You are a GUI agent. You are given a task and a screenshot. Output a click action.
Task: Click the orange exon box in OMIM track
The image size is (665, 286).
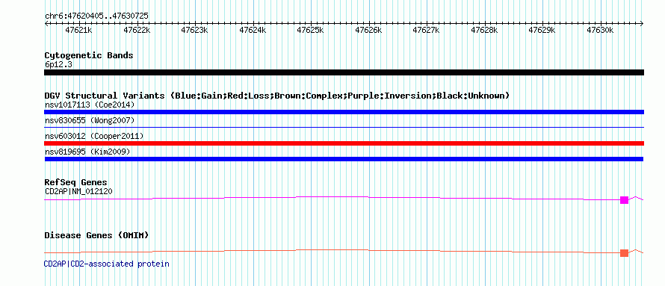[624, 253]
